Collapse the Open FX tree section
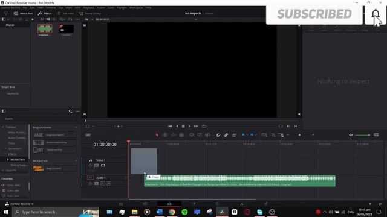This screenshot has height=217, width=387. pyautogui.click(x=3, y=170)
